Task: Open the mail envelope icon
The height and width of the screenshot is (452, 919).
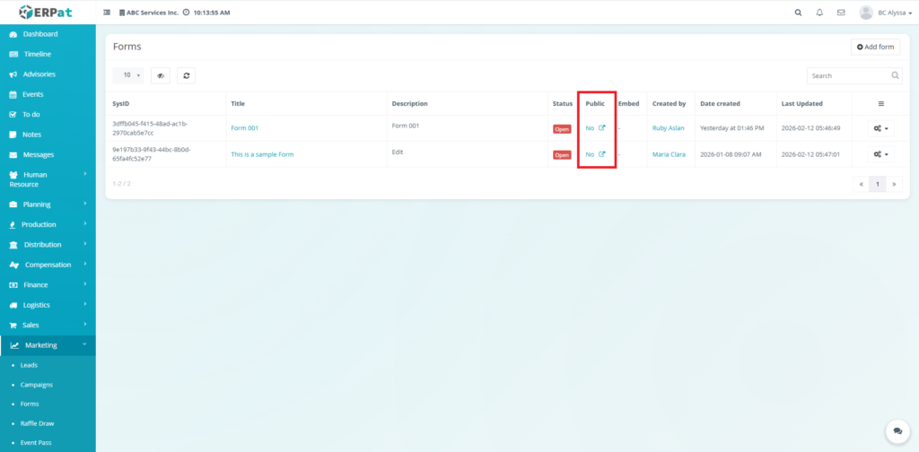Action: [841, 13]
